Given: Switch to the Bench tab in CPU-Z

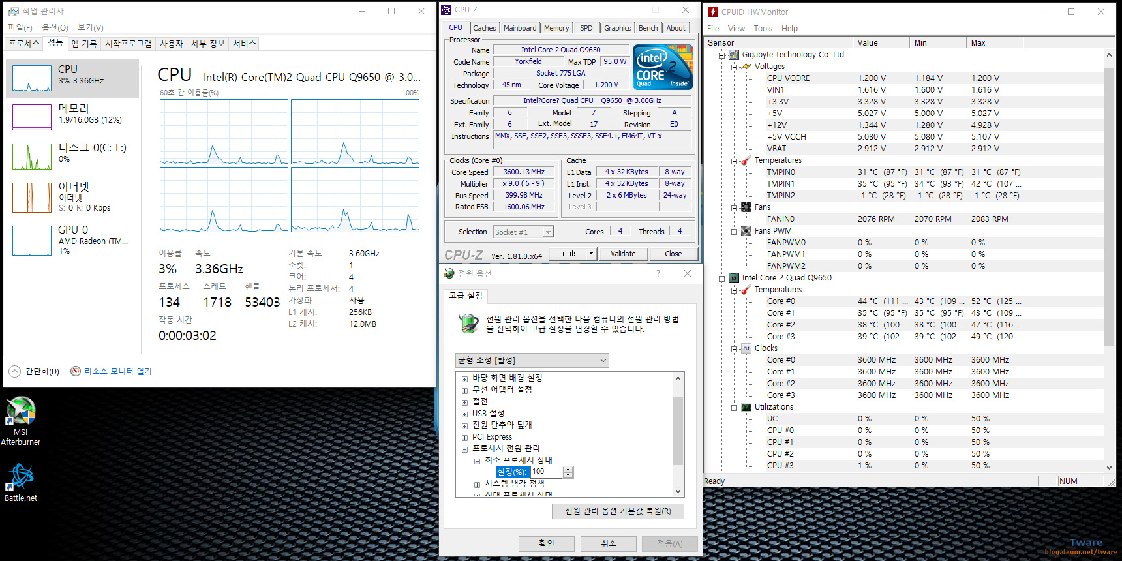Looking at the screenshot, I should click(648, 28).
